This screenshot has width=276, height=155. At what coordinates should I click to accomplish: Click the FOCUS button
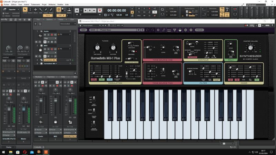point(199,30)
